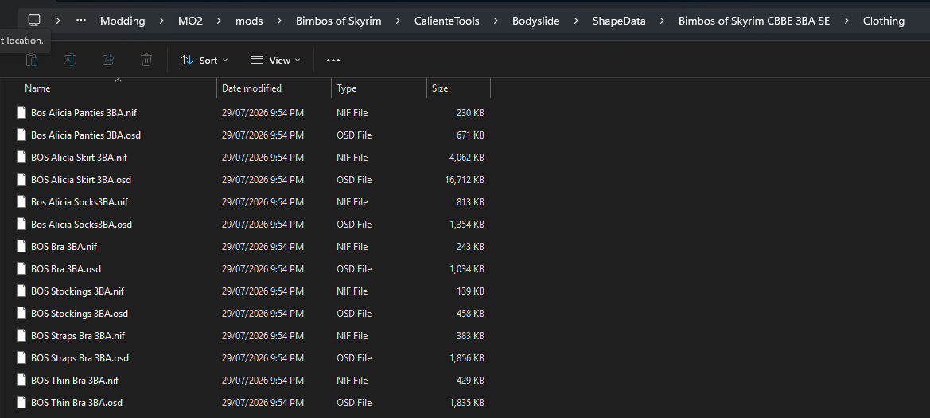The width and height of the screenshot is (930, 418).
Task: Navigate to CalienteTools folder in breadcrumb
Action: [x=446, y=21]
